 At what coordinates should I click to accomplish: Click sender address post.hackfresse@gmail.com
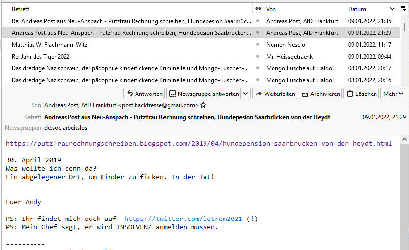(159, 105)
